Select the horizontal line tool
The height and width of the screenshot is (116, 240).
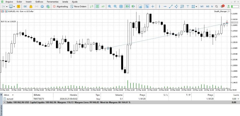165,7
